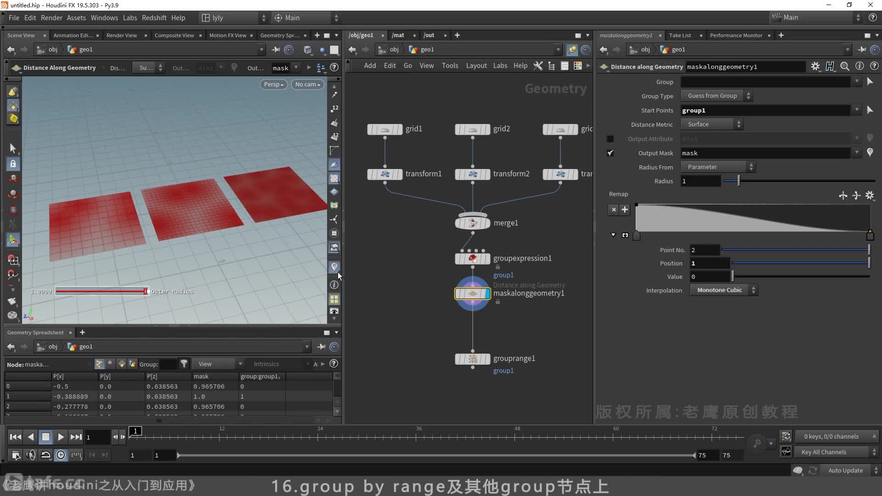The width and height of the screenshot is (882, 496).
Task: Click spreadsheet filter funnel icon
Action: 184,364
